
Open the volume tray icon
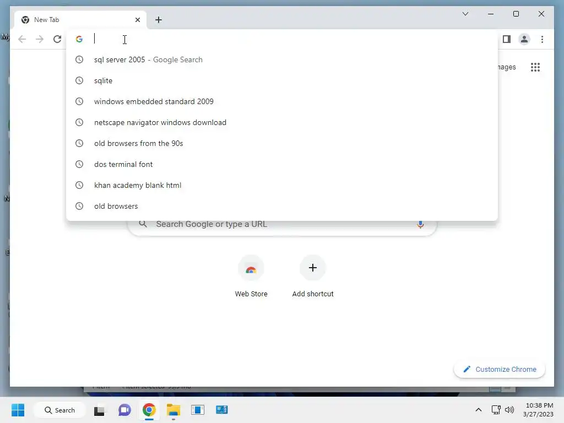509,410
